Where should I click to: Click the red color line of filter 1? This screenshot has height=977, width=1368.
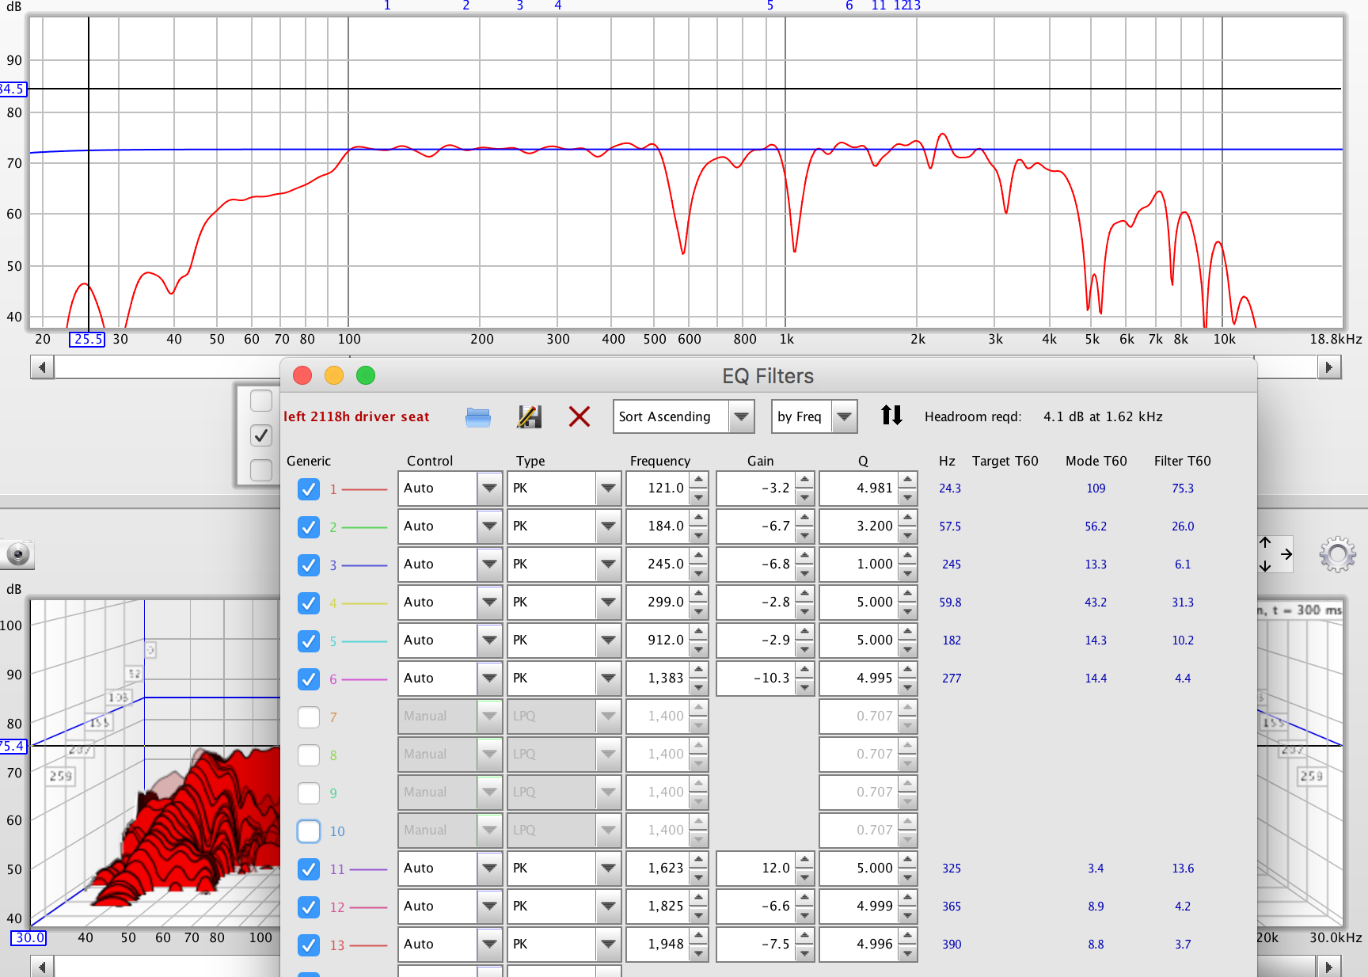(x=364, y=490)
